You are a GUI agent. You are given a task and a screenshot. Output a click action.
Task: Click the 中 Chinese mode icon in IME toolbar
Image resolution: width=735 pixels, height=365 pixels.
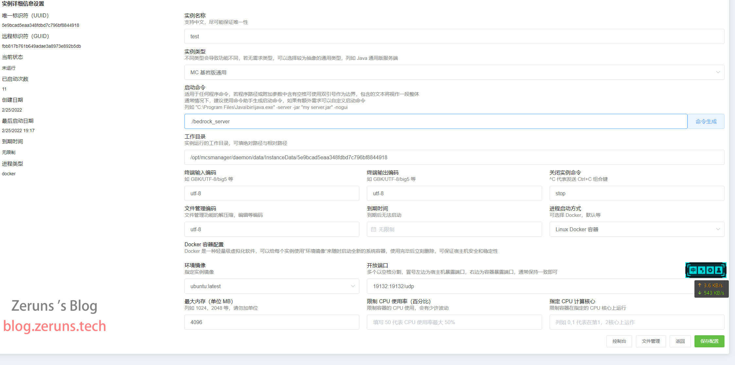(693, 270)
